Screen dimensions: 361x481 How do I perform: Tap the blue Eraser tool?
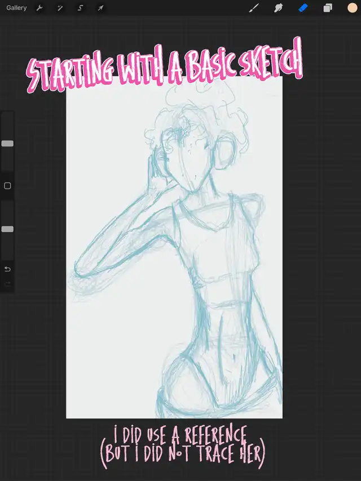pos(303,8)
